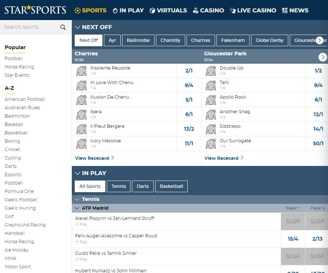Open Gloucester Park View Racecard link

coord(224,158)
